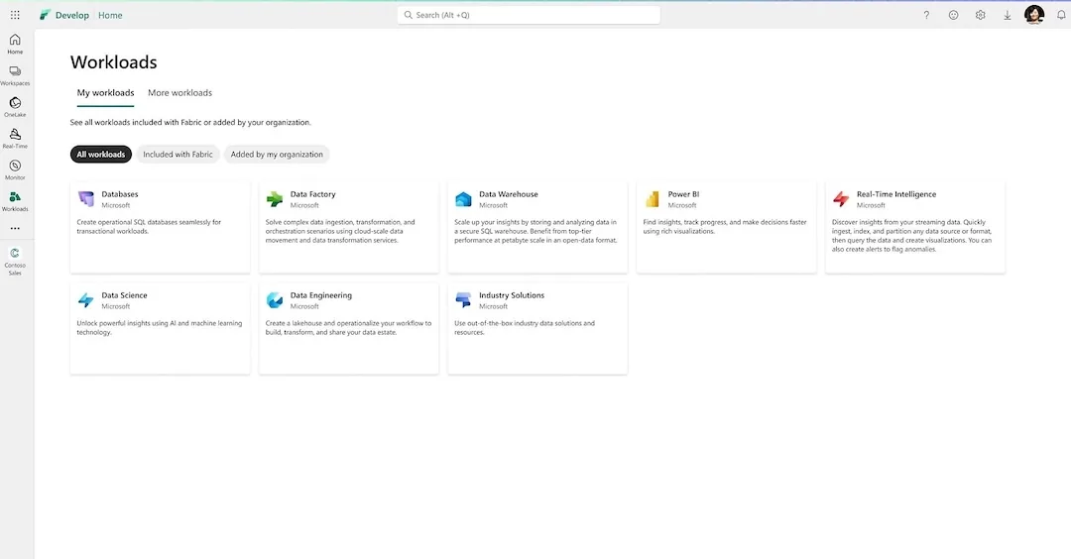This screenshot has width=1071, height=559.
Task: Open the Data Warehouse card title
Action: [x=508, y=194]
